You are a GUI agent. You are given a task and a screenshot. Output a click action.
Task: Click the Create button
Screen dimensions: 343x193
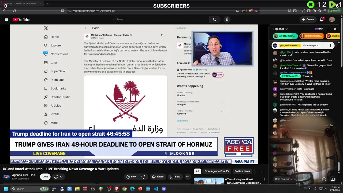click(308, 19)
